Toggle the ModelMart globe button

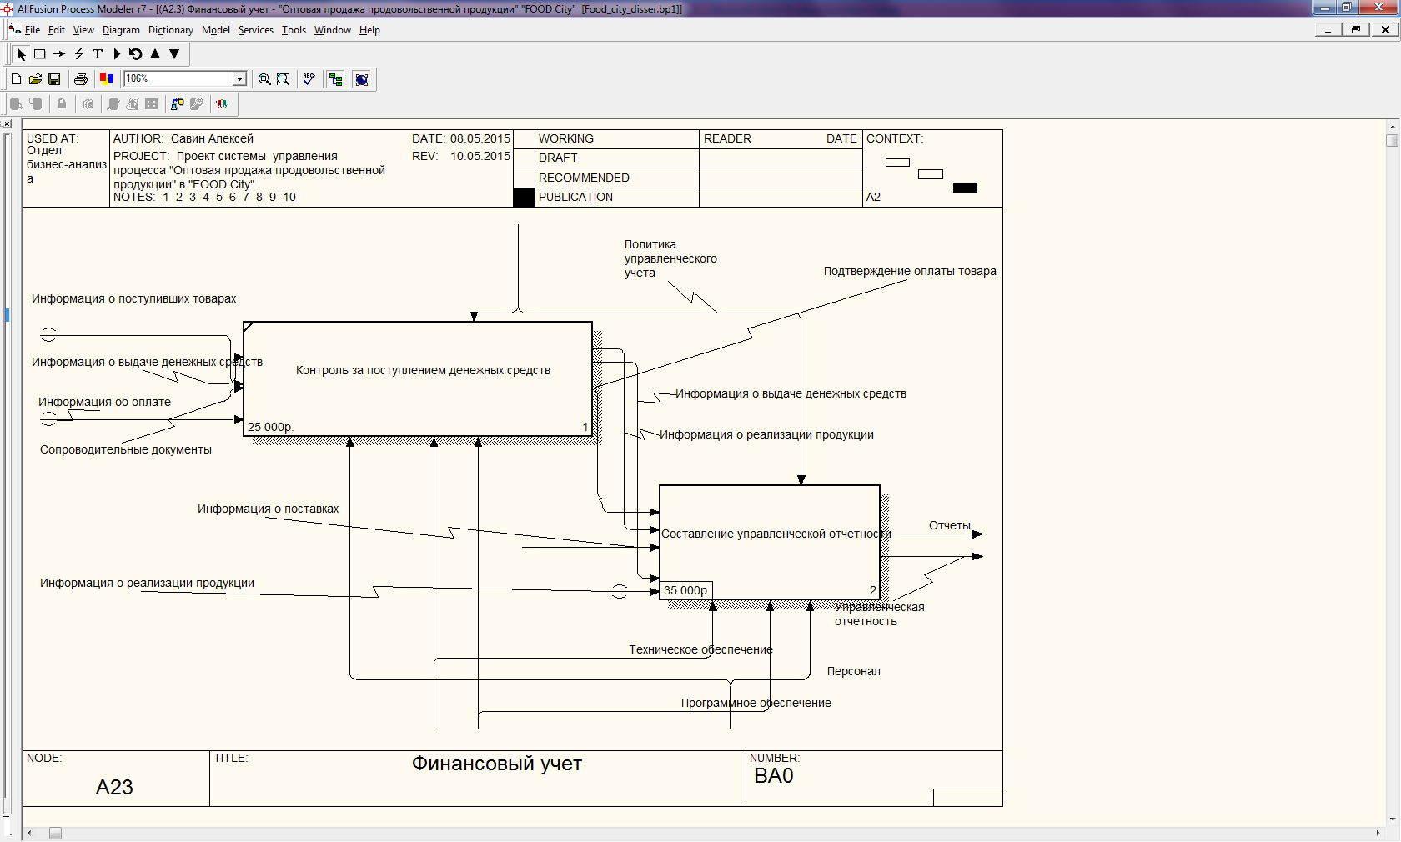tap(362, 79)
